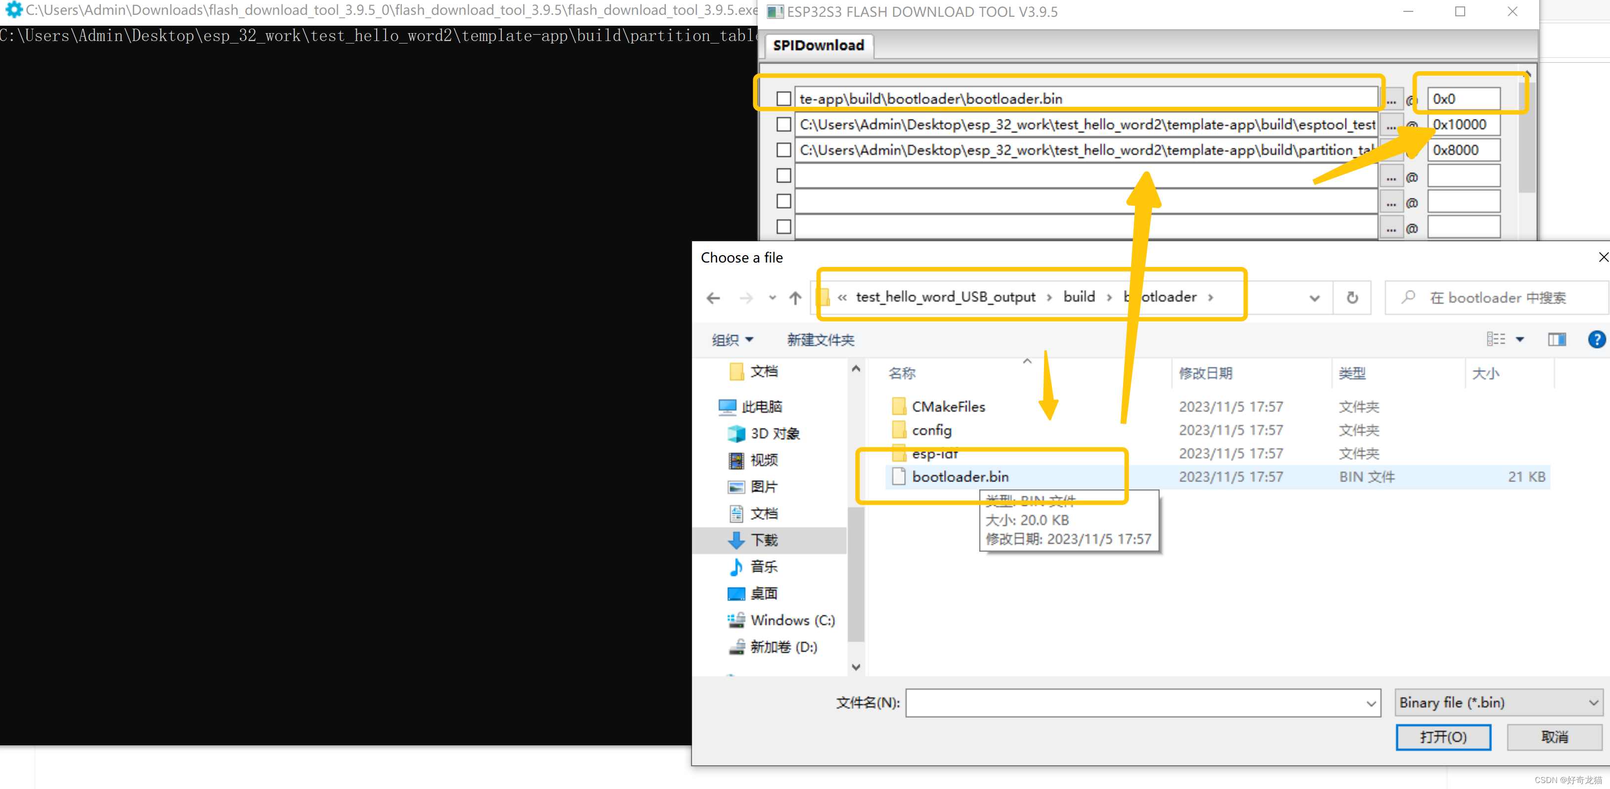The image size is (1610, 789).
Task: Open recent locations dropdown arrow
Action: (x=773, y=298)
